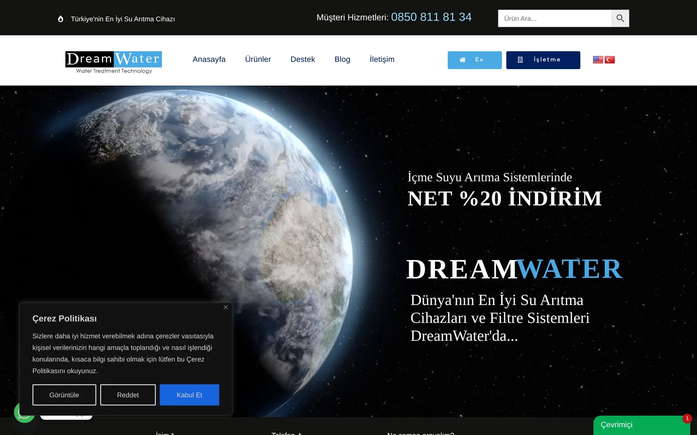
Task: Click the Türkiye'nin En İyi Su Arıtma Cihazı text
Action: point(123,19)
